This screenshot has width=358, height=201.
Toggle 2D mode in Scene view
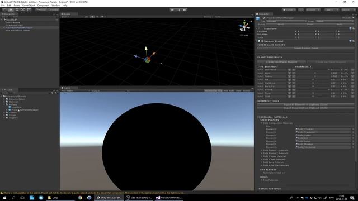click(87, 17)
